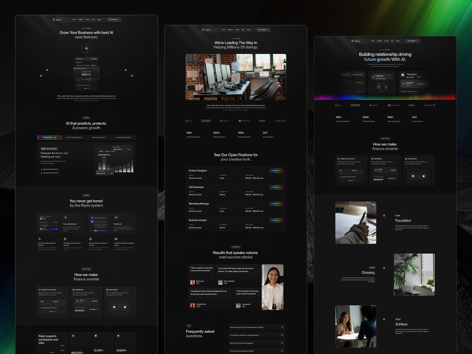View details for the Business Analyst job
This screenshot has width=472, height=354.
tap(276, 220)
